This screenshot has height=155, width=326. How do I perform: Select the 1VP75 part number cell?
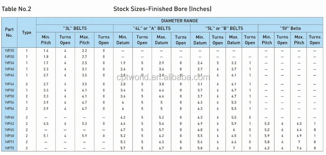(9, 148)
